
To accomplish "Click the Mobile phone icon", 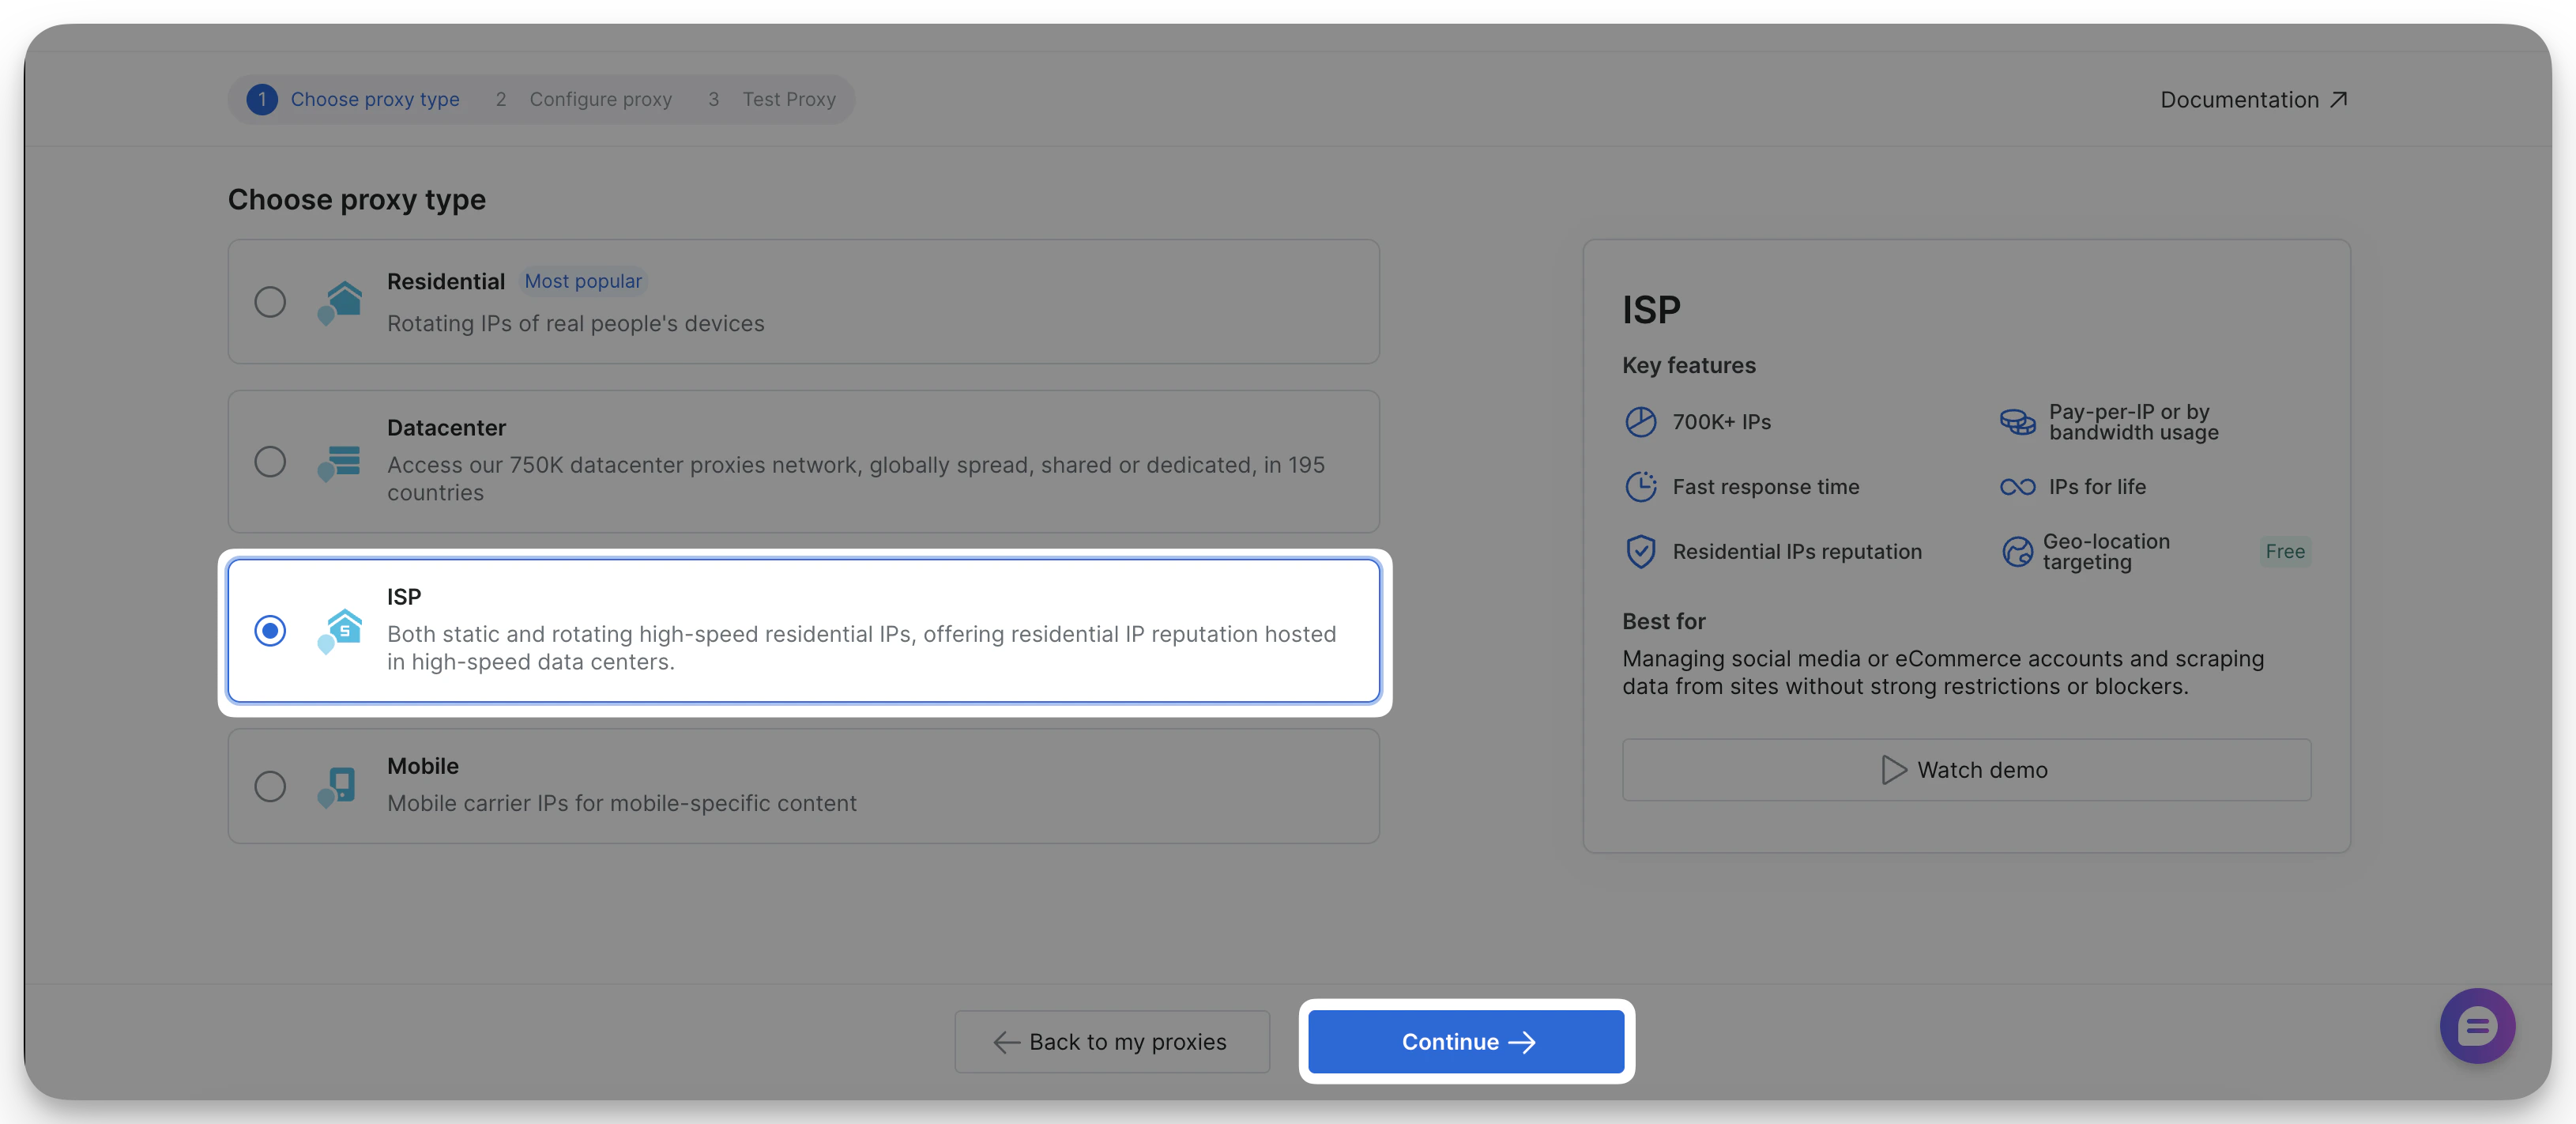I will [339, 786].
